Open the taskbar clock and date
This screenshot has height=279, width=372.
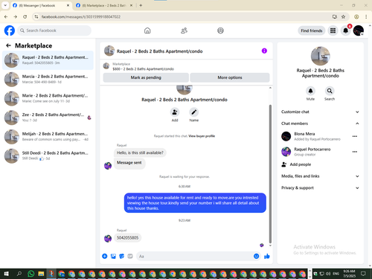pos(349,274)
